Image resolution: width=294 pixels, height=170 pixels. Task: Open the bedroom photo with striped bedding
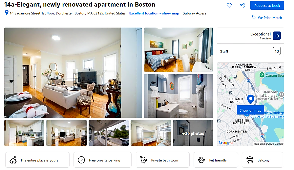[x=178, y=50]
